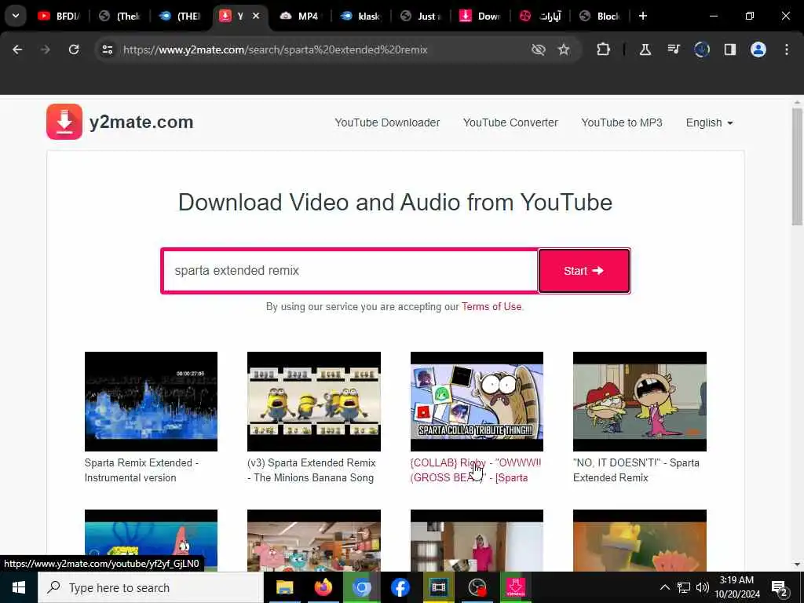This screenshot has width=804, height=603.
Task: Open the NO, IT DOESN'T! video thumbnail
Action: click(x=639, y=401)
